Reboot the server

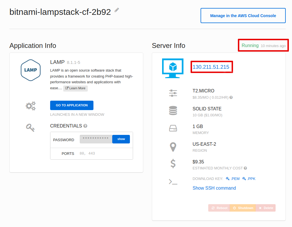pos(219,208)
